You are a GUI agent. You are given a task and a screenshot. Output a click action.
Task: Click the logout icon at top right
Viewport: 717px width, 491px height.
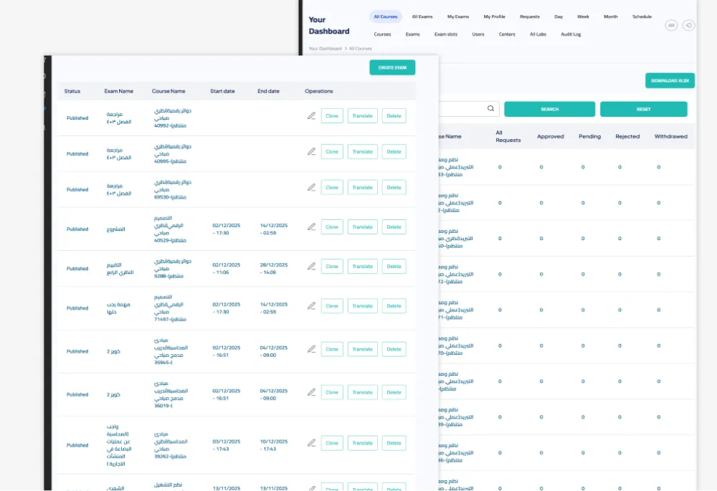(688, 25)
